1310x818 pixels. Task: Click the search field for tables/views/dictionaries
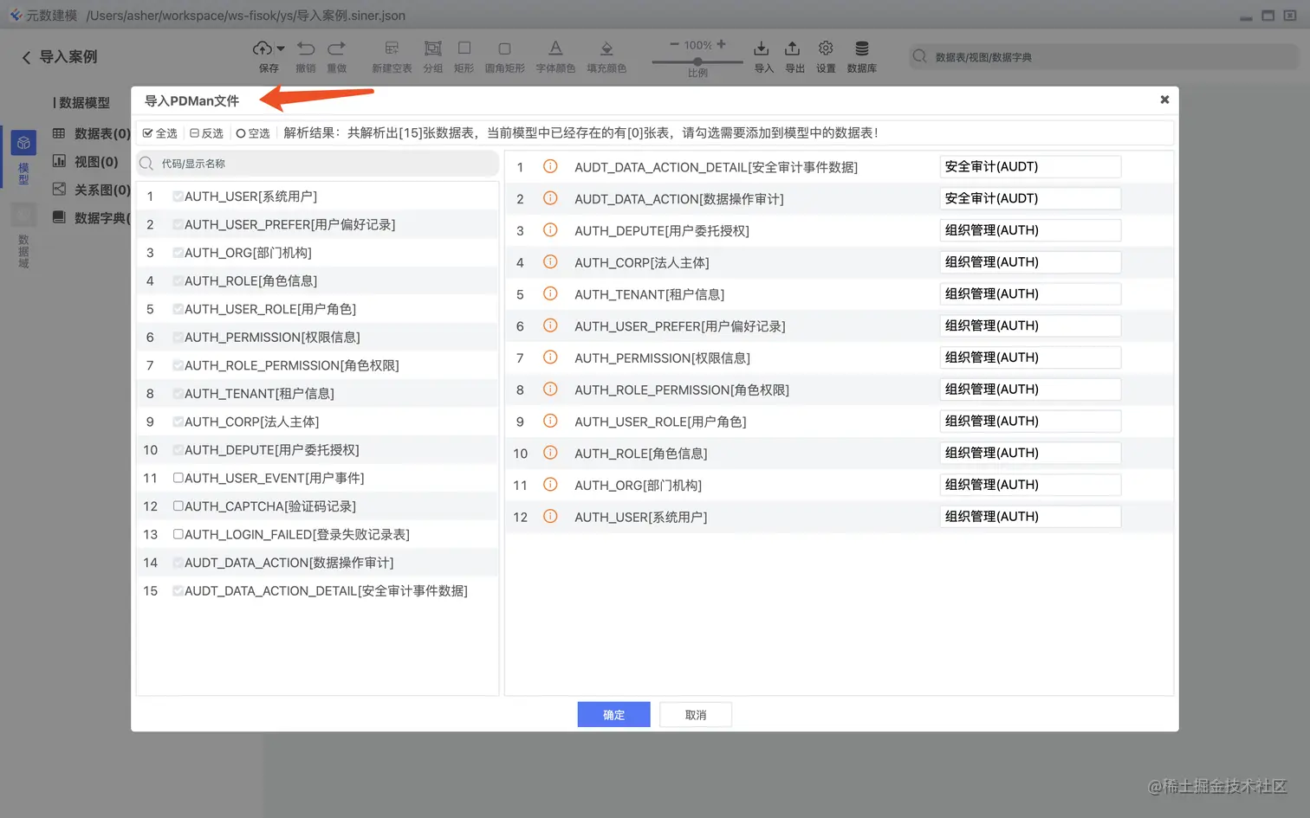coord(1103,57)
